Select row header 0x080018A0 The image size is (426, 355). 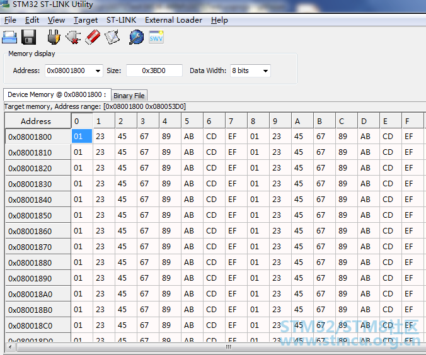pos(38,294)
